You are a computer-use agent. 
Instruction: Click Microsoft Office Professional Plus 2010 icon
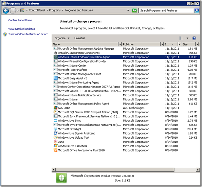pyautogui.click(x=56, y=150)
